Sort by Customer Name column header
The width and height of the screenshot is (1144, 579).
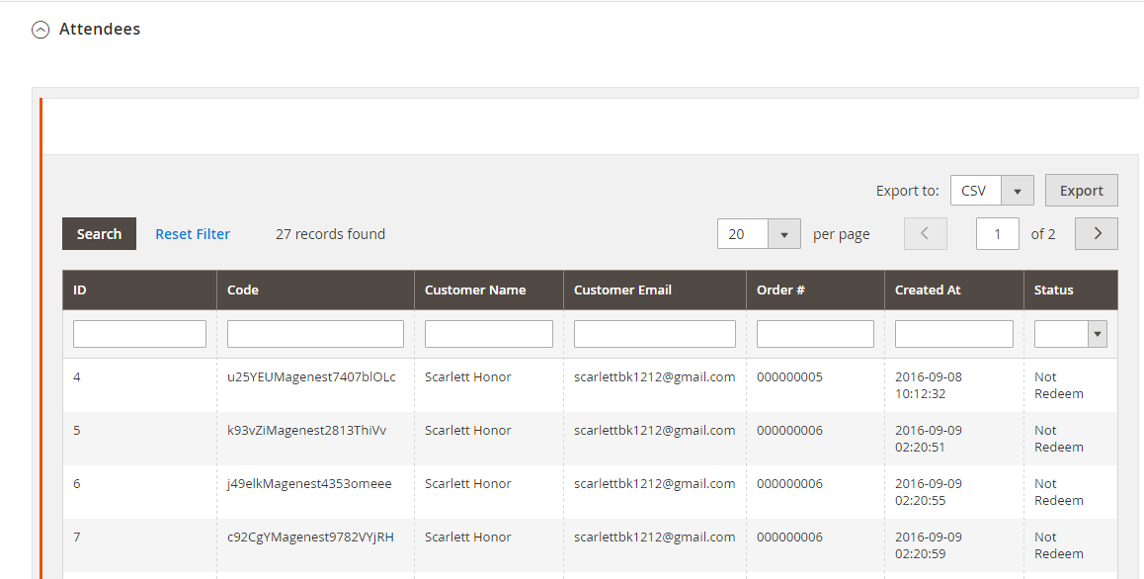489,289
